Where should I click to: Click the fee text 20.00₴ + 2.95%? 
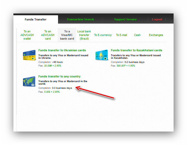(53, 66)
